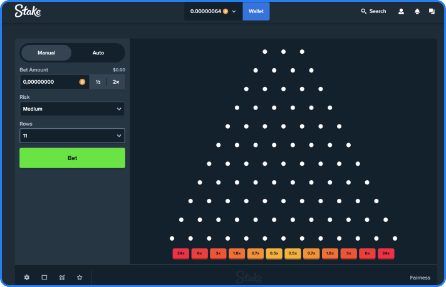Click the Risk label

click(x=24, y=97)
